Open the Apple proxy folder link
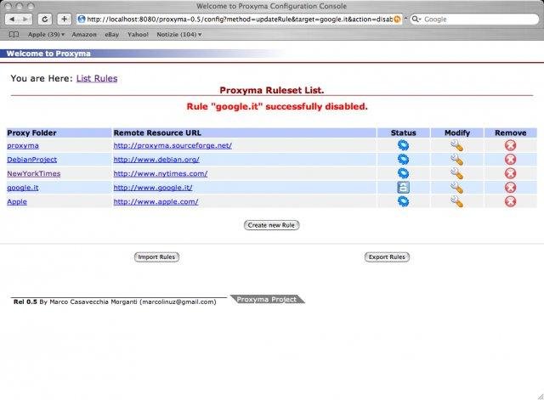This screenshot has height=400, width=544. coord(17,201)
